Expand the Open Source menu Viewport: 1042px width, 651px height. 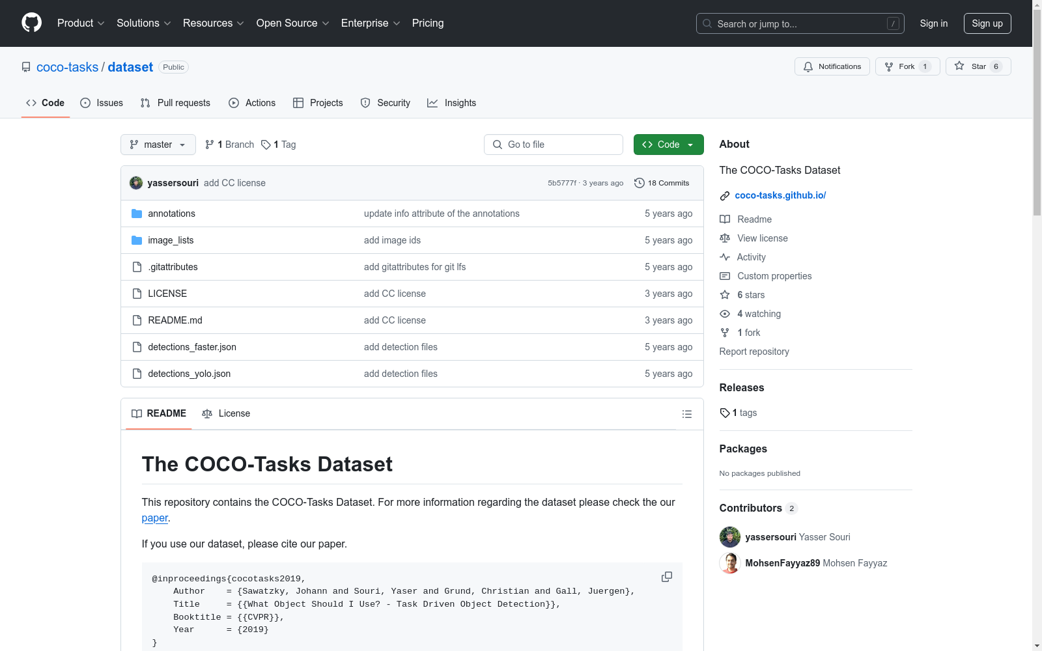click(293, 23)
